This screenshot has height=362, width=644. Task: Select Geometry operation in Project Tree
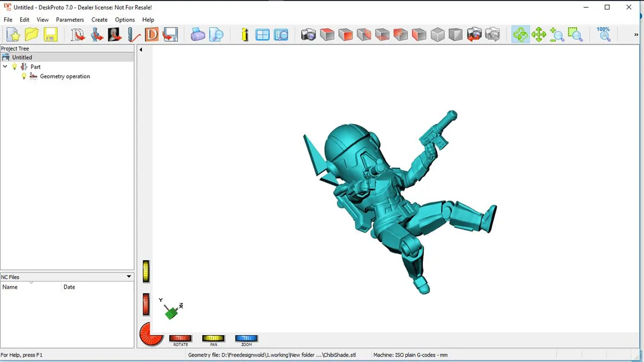tap(64, 76)
